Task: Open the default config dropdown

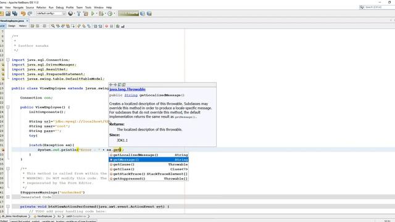Action: 51,14
